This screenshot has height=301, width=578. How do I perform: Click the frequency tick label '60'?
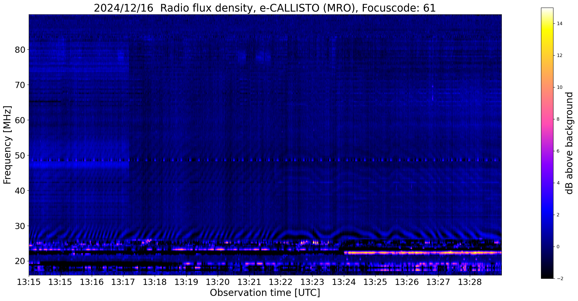coord(20,120)
